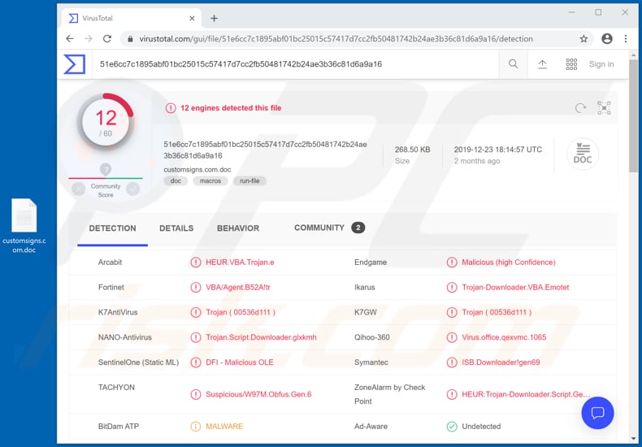Click the Ad-Aware undetected check icon

(452, 426)
